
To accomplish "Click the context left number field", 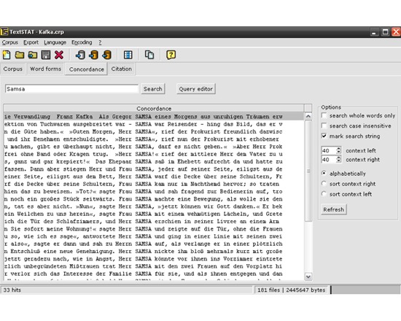I will click(329, 150).
